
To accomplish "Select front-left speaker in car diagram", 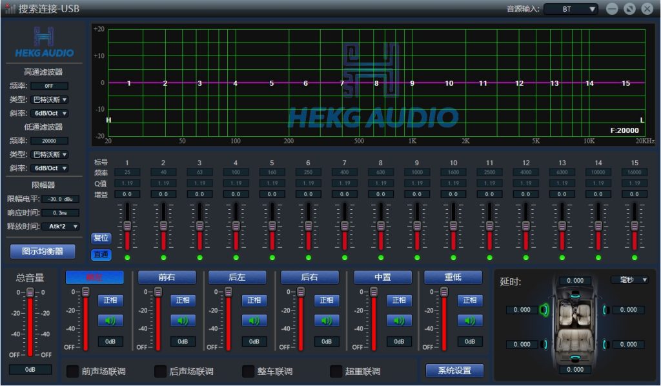I will click(544, 310).
